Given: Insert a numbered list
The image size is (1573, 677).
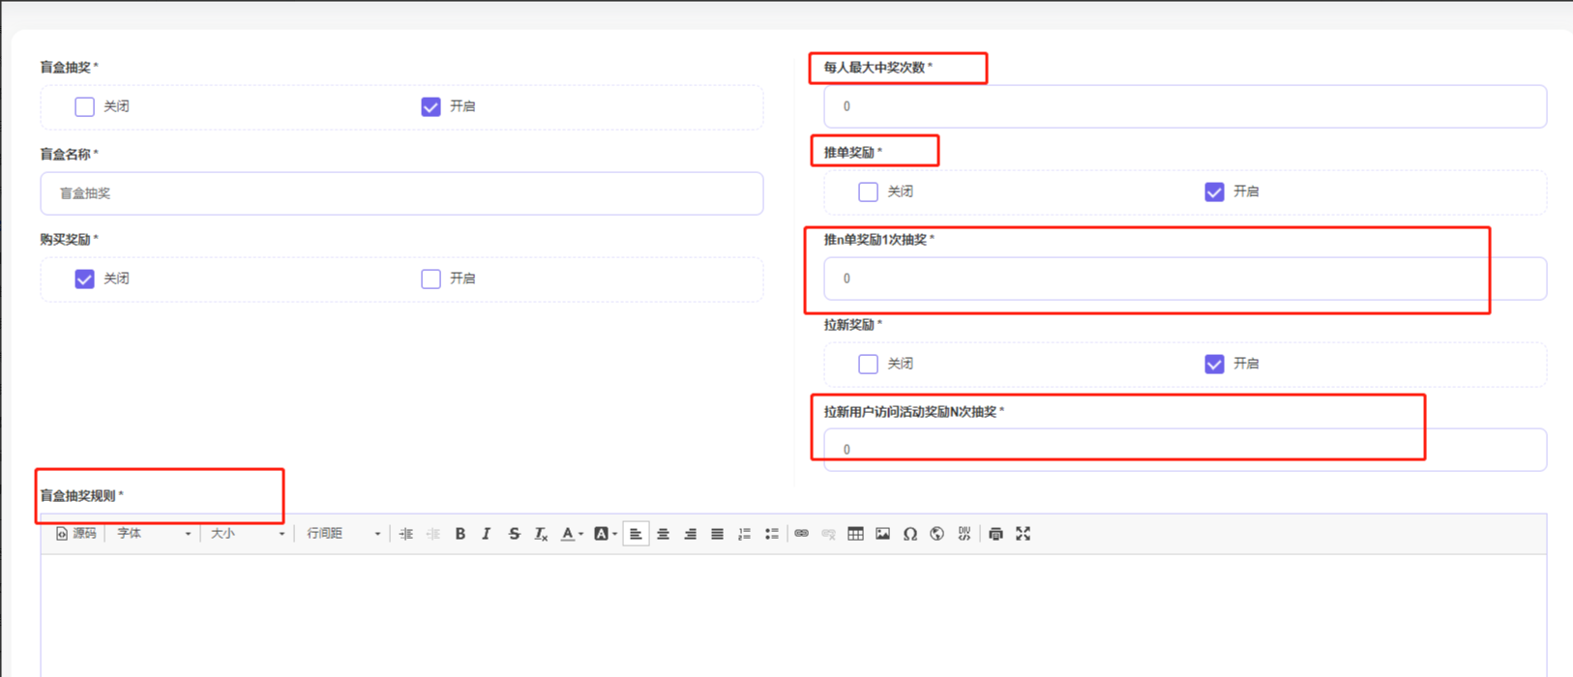Looking at the screenshot, I should pos(744,534).
